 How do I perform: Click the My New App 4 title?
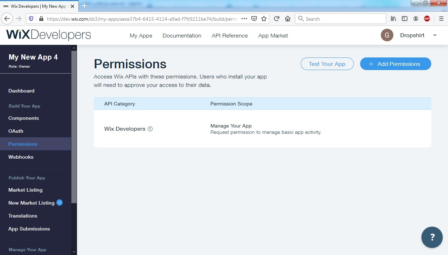point(33,57)
